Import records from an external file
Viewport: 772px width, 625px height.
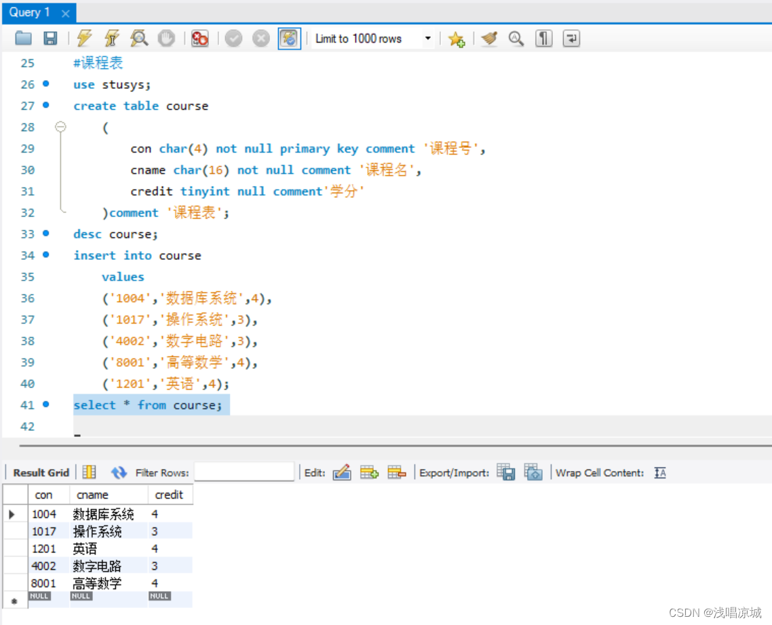534,472
